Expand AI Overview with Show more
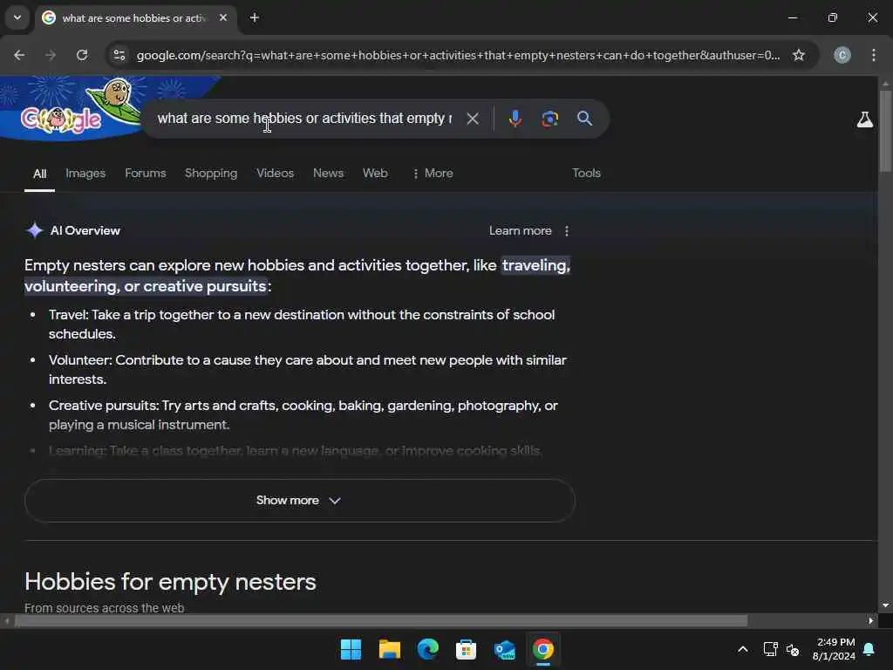Viewport: 893px width, 670px height. point(300,500)
